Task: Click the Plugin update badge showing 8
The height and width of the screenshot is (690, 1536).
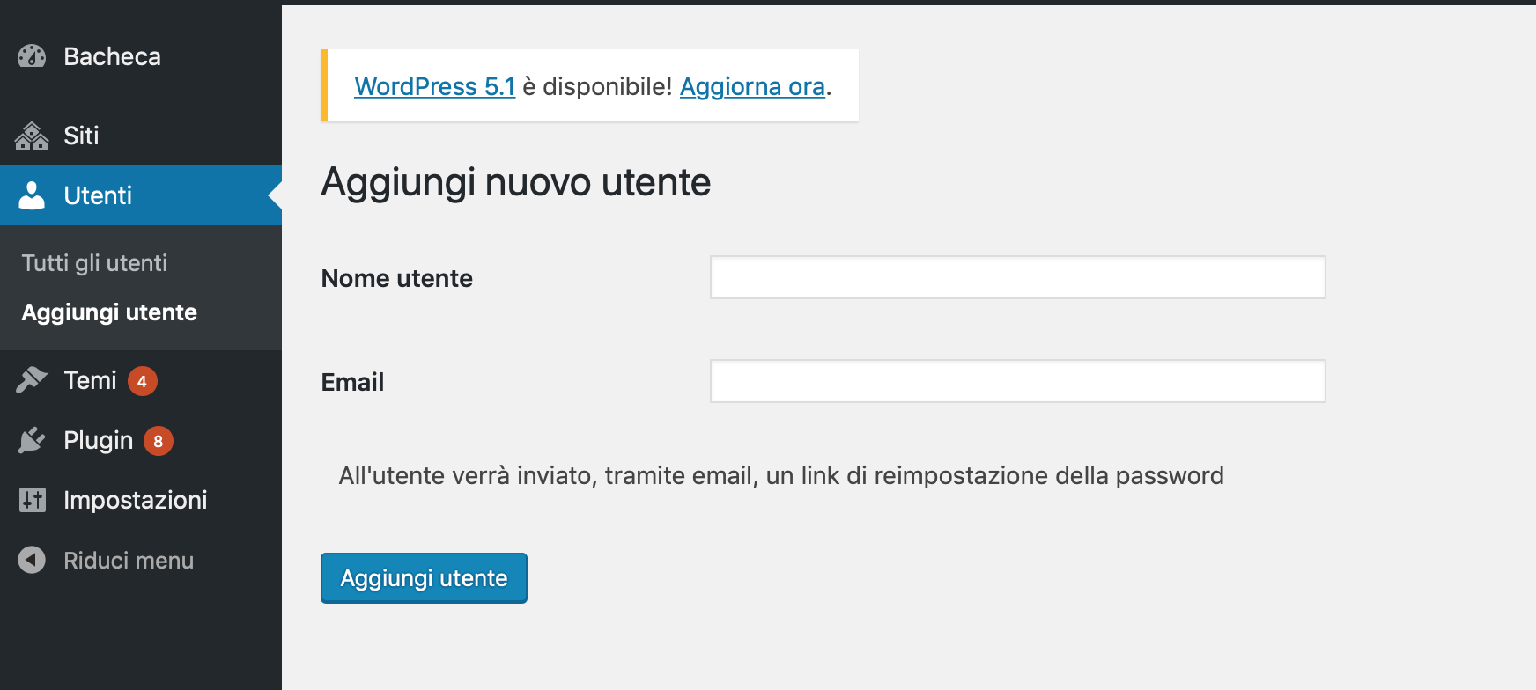Action: (x=159, y=441)
